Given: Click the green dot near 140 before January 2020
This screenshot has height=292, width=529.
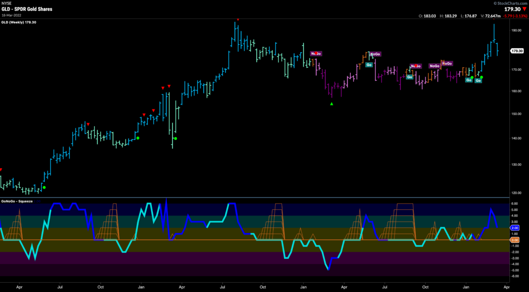Looking at the screenshot, I should [x=137, y=138].
